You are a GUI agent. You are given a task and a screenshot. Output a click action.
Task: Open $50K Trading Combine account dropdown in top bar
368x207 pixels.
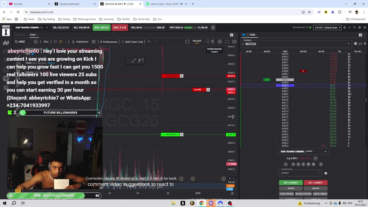(31, 28)
